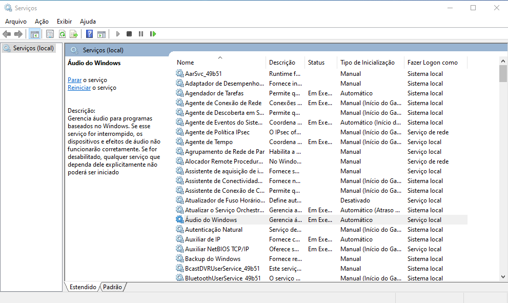
Task: Open the Ação menu
Action: 42,22
